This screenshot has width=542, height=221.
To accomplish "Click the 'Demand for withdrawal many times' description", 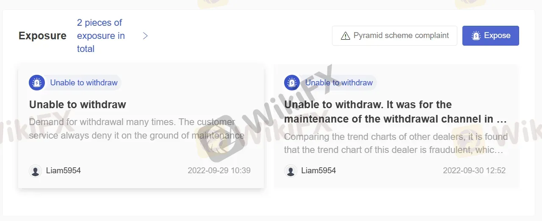I will coord(137,129).
